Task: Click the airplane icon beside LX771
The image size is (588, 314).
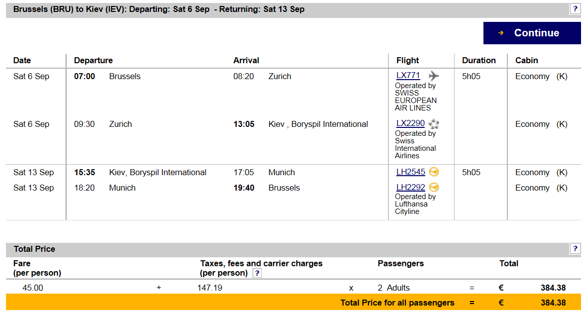Action: pos(434,76)
